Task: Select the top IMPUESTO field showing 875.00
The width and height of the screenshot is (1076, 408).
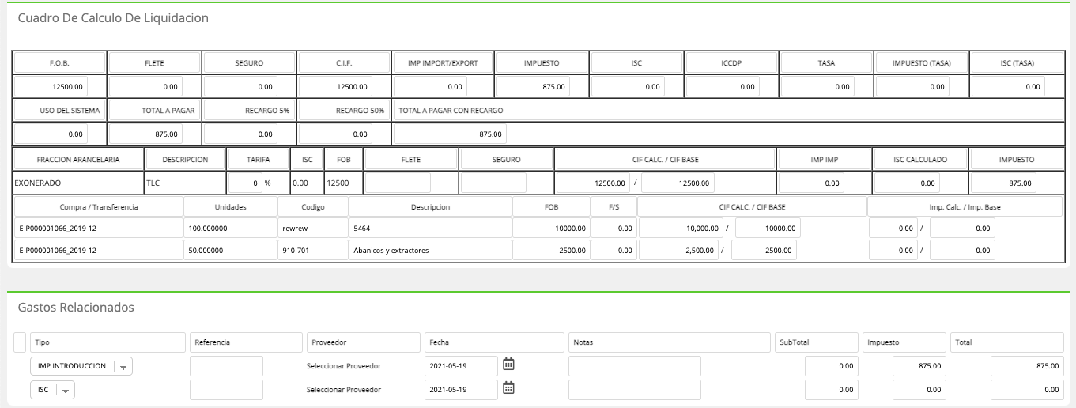Action: click(534, 87)
